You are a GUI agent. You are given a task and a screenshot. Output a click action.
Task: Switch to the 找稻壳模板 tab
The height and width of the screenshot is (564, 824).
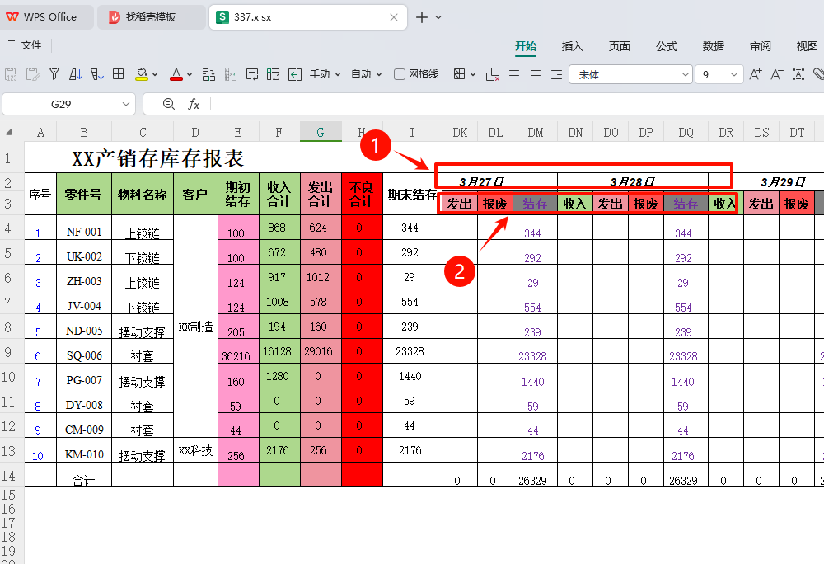152,17
